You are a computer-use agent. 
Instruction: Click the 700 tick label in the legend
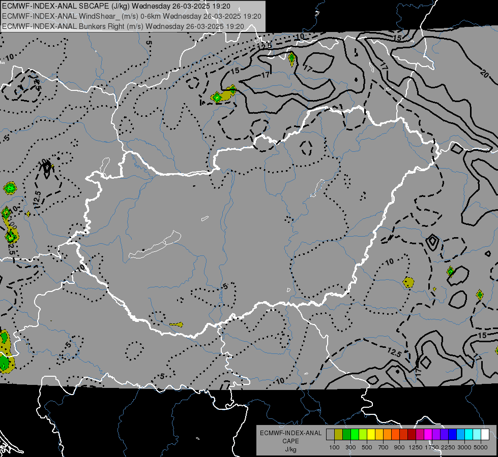pyautogui.click(x=383, y=447)
